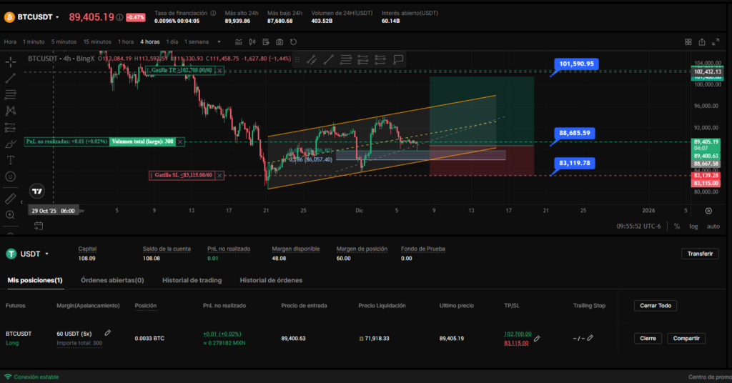Toggle the auto scale option
732x383 pixels.
[x=713, y=227]
